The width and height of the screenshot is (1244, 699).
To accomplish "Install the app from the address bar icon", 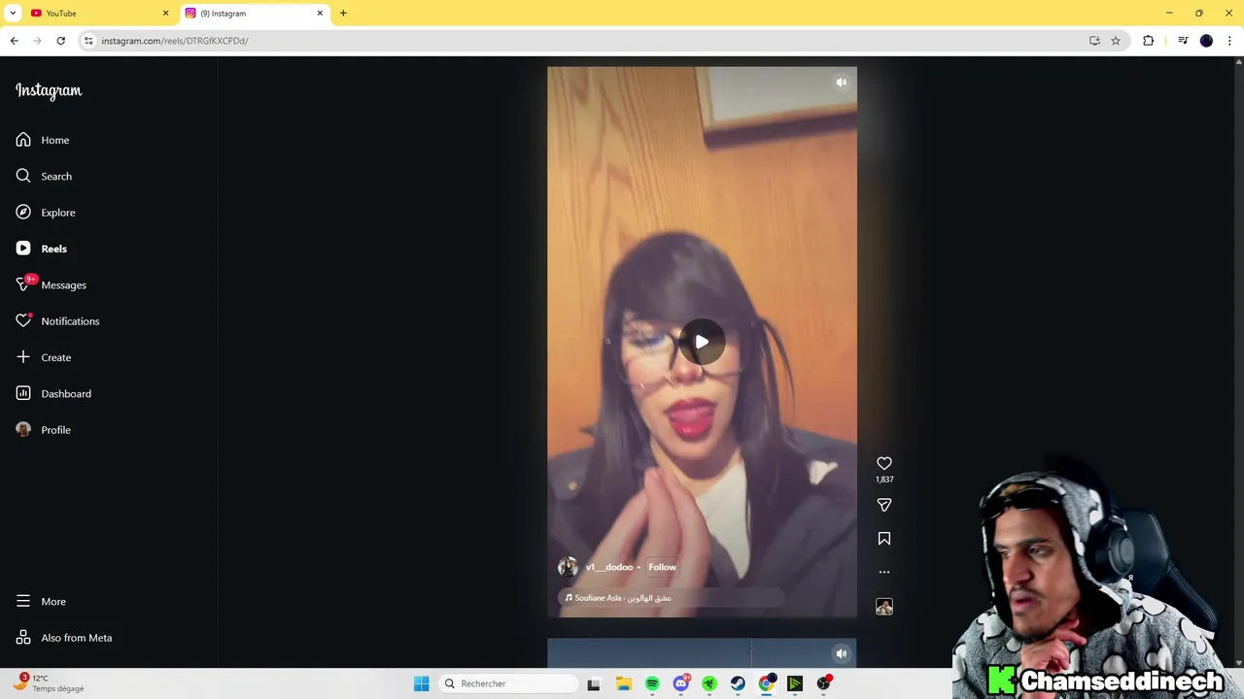I will point(1094,41).
